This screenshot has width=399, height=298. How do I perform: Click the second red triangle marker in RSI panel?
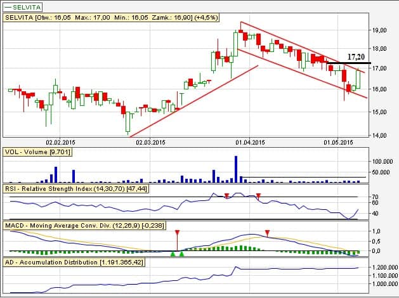tap(258, 196)
